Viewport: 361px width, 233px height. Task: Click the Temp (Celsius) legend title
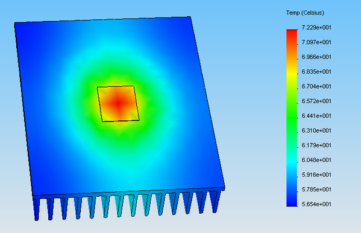point(305,13)
